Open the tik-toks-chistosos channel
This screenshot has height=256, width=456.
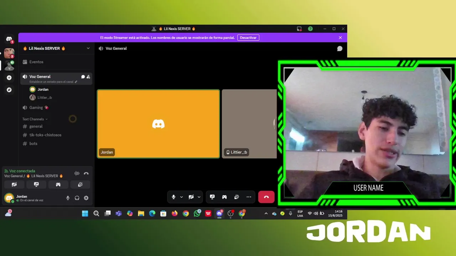click(x=56, y=135)
